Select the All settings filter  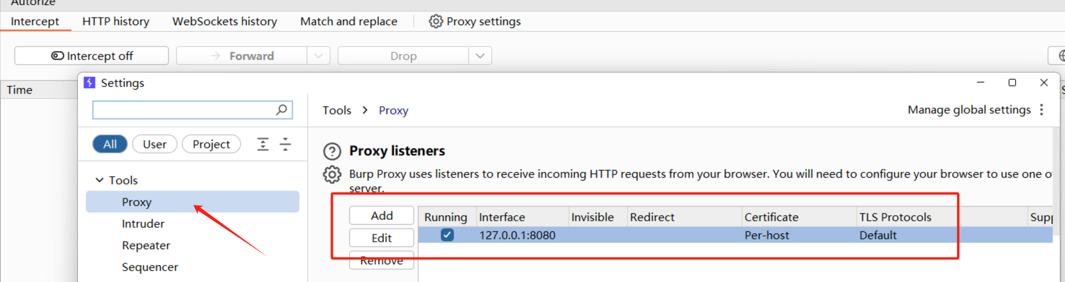tap(110, 144)
